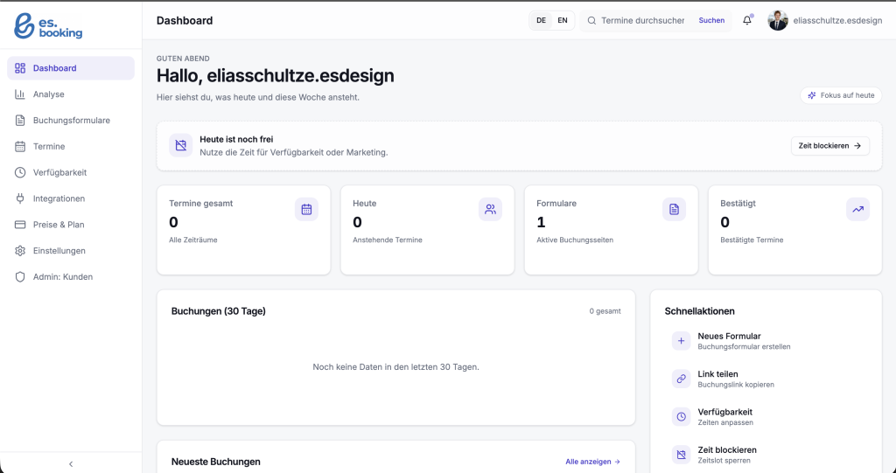Collapse the sidebar with the chevron
The width and height of the screenshot is (896, 473).
pyautogui.click(x=71, y=464)
